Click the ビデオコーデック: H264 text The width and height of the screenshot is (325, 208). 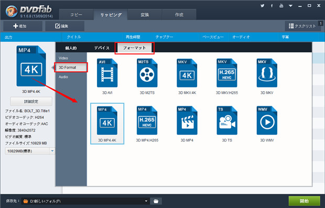pos(25,117)
